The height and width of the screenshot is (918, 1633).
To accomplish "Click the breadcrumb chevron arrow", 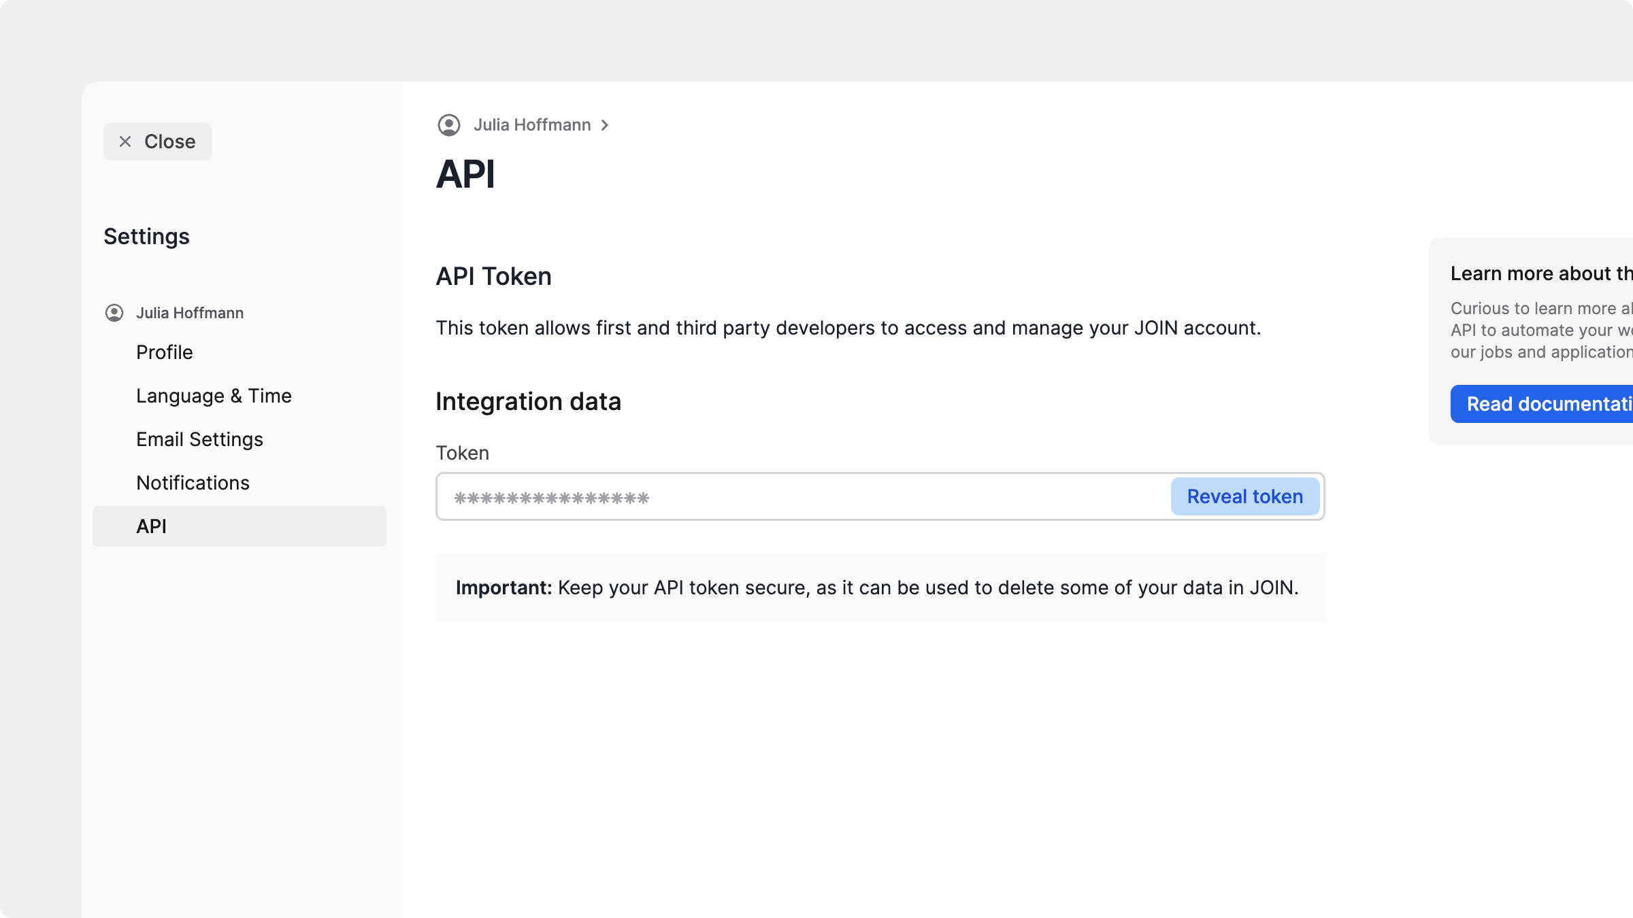I will [x=605, y=125].
